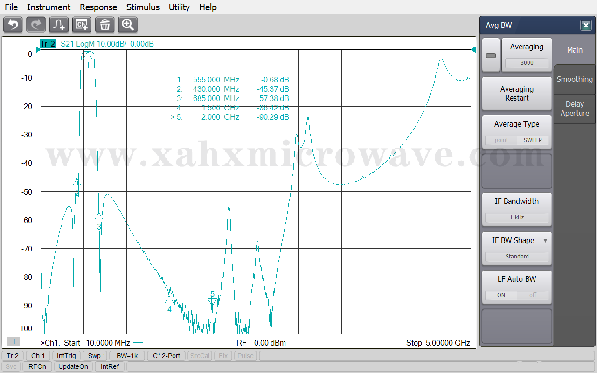
Task: Open the File menu
Action: [11, 7]
